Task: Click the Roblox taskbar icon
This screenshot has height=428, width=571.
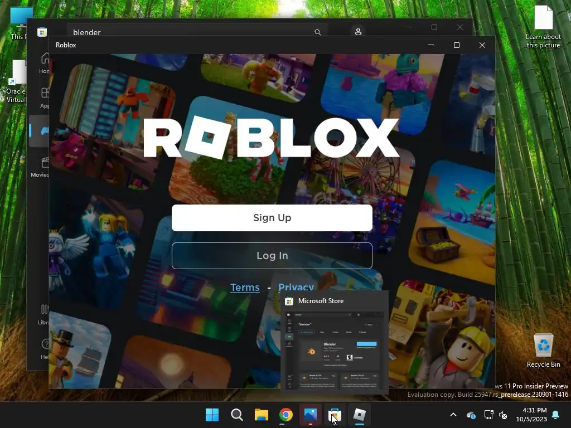Action: click(x=360, y=415)
